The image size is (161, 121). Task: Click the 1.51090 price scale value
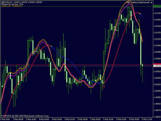(157, 46)
